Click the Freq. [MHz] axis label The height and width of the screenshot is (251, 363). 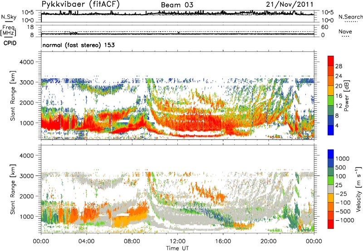(9, 31)
